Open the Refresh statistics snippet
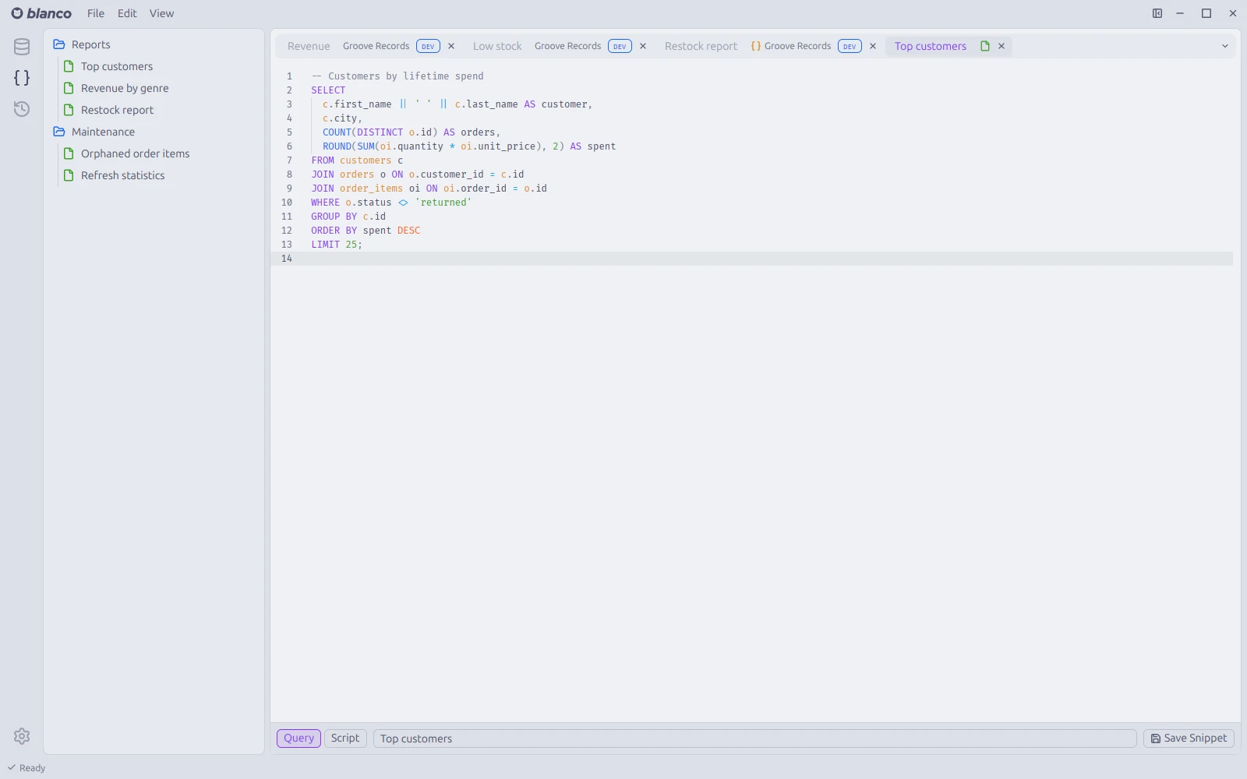This screenshot has height=779, width=1247. (x=123, y=175)
